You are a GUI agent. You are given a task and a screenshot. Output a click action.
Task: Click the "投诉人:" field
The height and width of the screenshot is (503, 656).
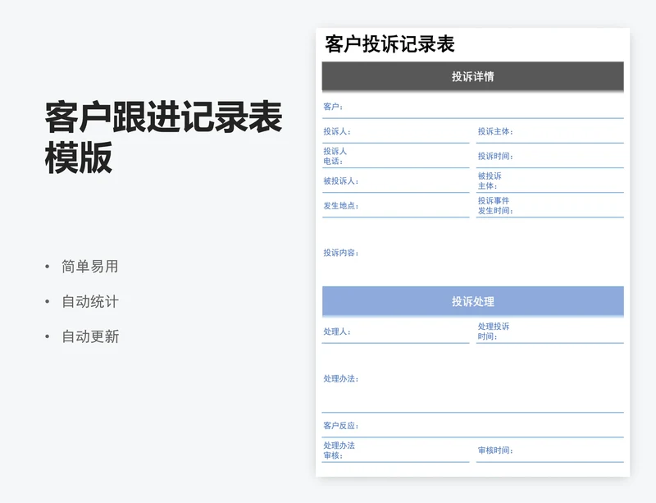click(396, 131)
